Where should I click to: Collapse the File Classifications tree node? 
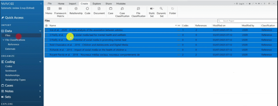tap(4, 40)
